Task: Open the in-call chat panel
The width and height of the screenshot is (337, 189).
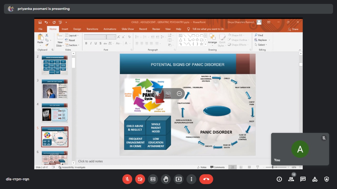Action: click(x=303, y=179)
